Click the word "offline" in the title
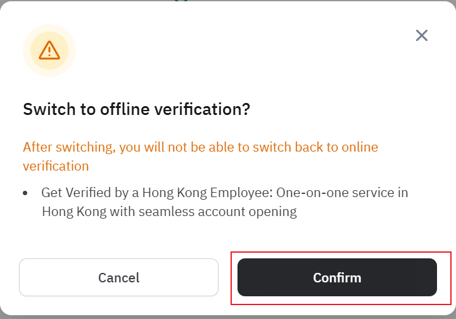Viewport: 456px width, 319px height. point(125,109)
